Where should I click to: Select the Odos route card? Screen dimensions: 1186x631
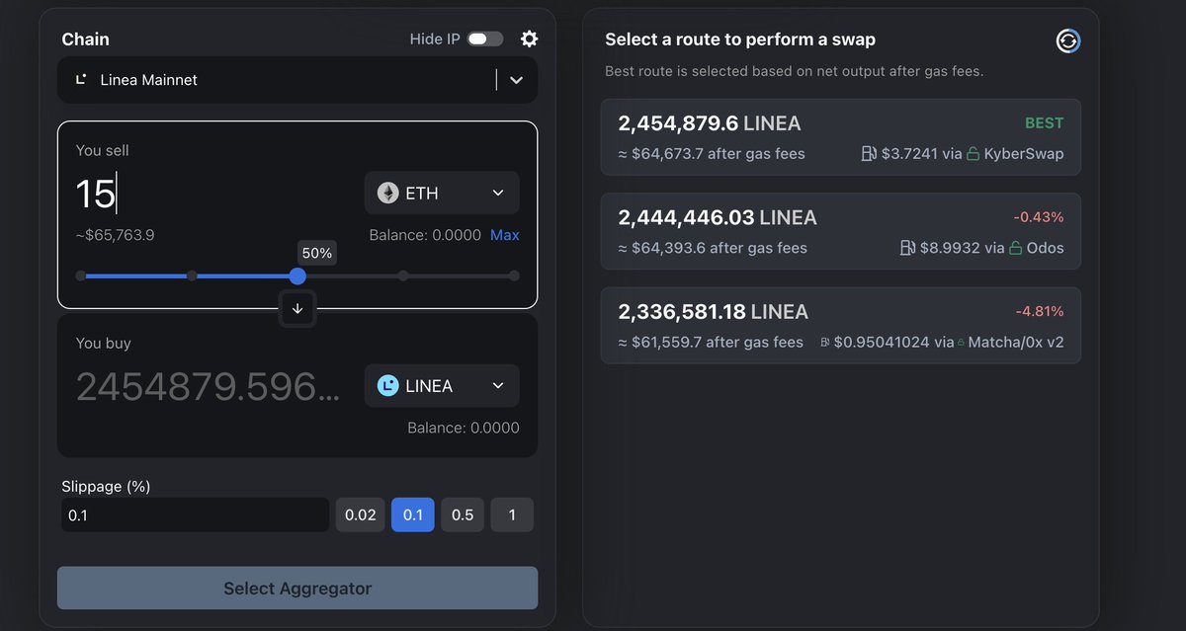point(840,231)
